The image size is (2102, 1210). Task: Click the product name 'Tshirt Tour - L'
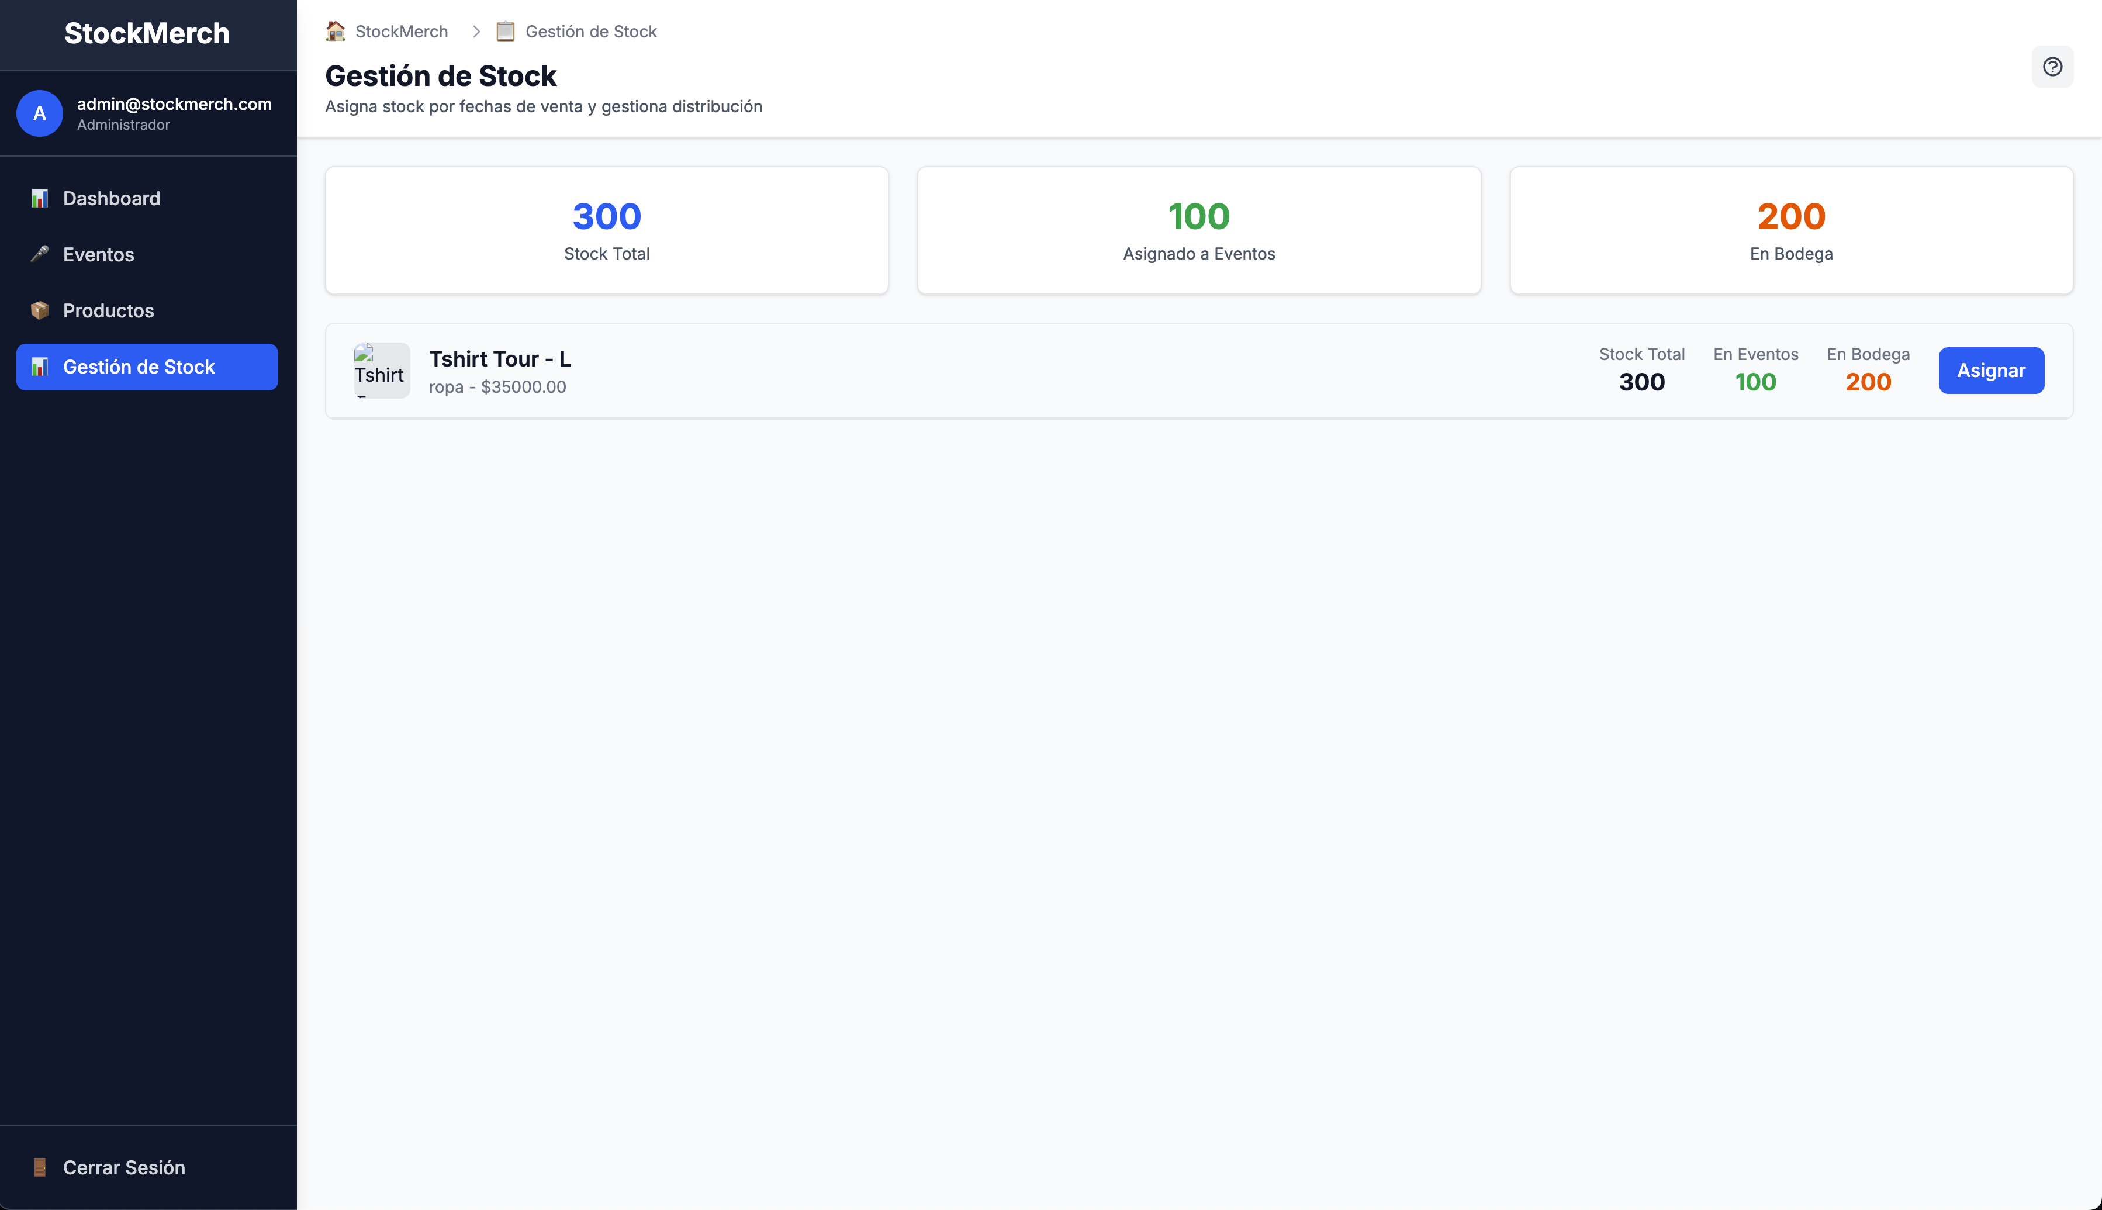pos(499,359)
